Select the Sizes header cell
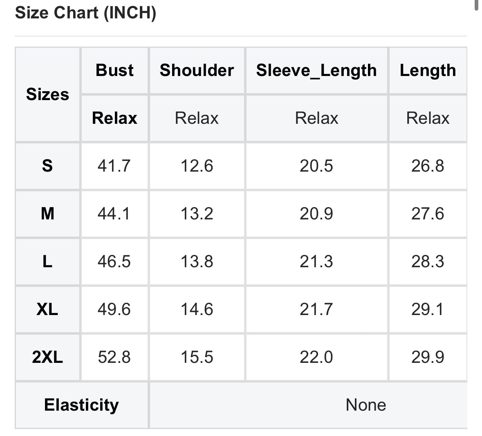 [48, 94]
